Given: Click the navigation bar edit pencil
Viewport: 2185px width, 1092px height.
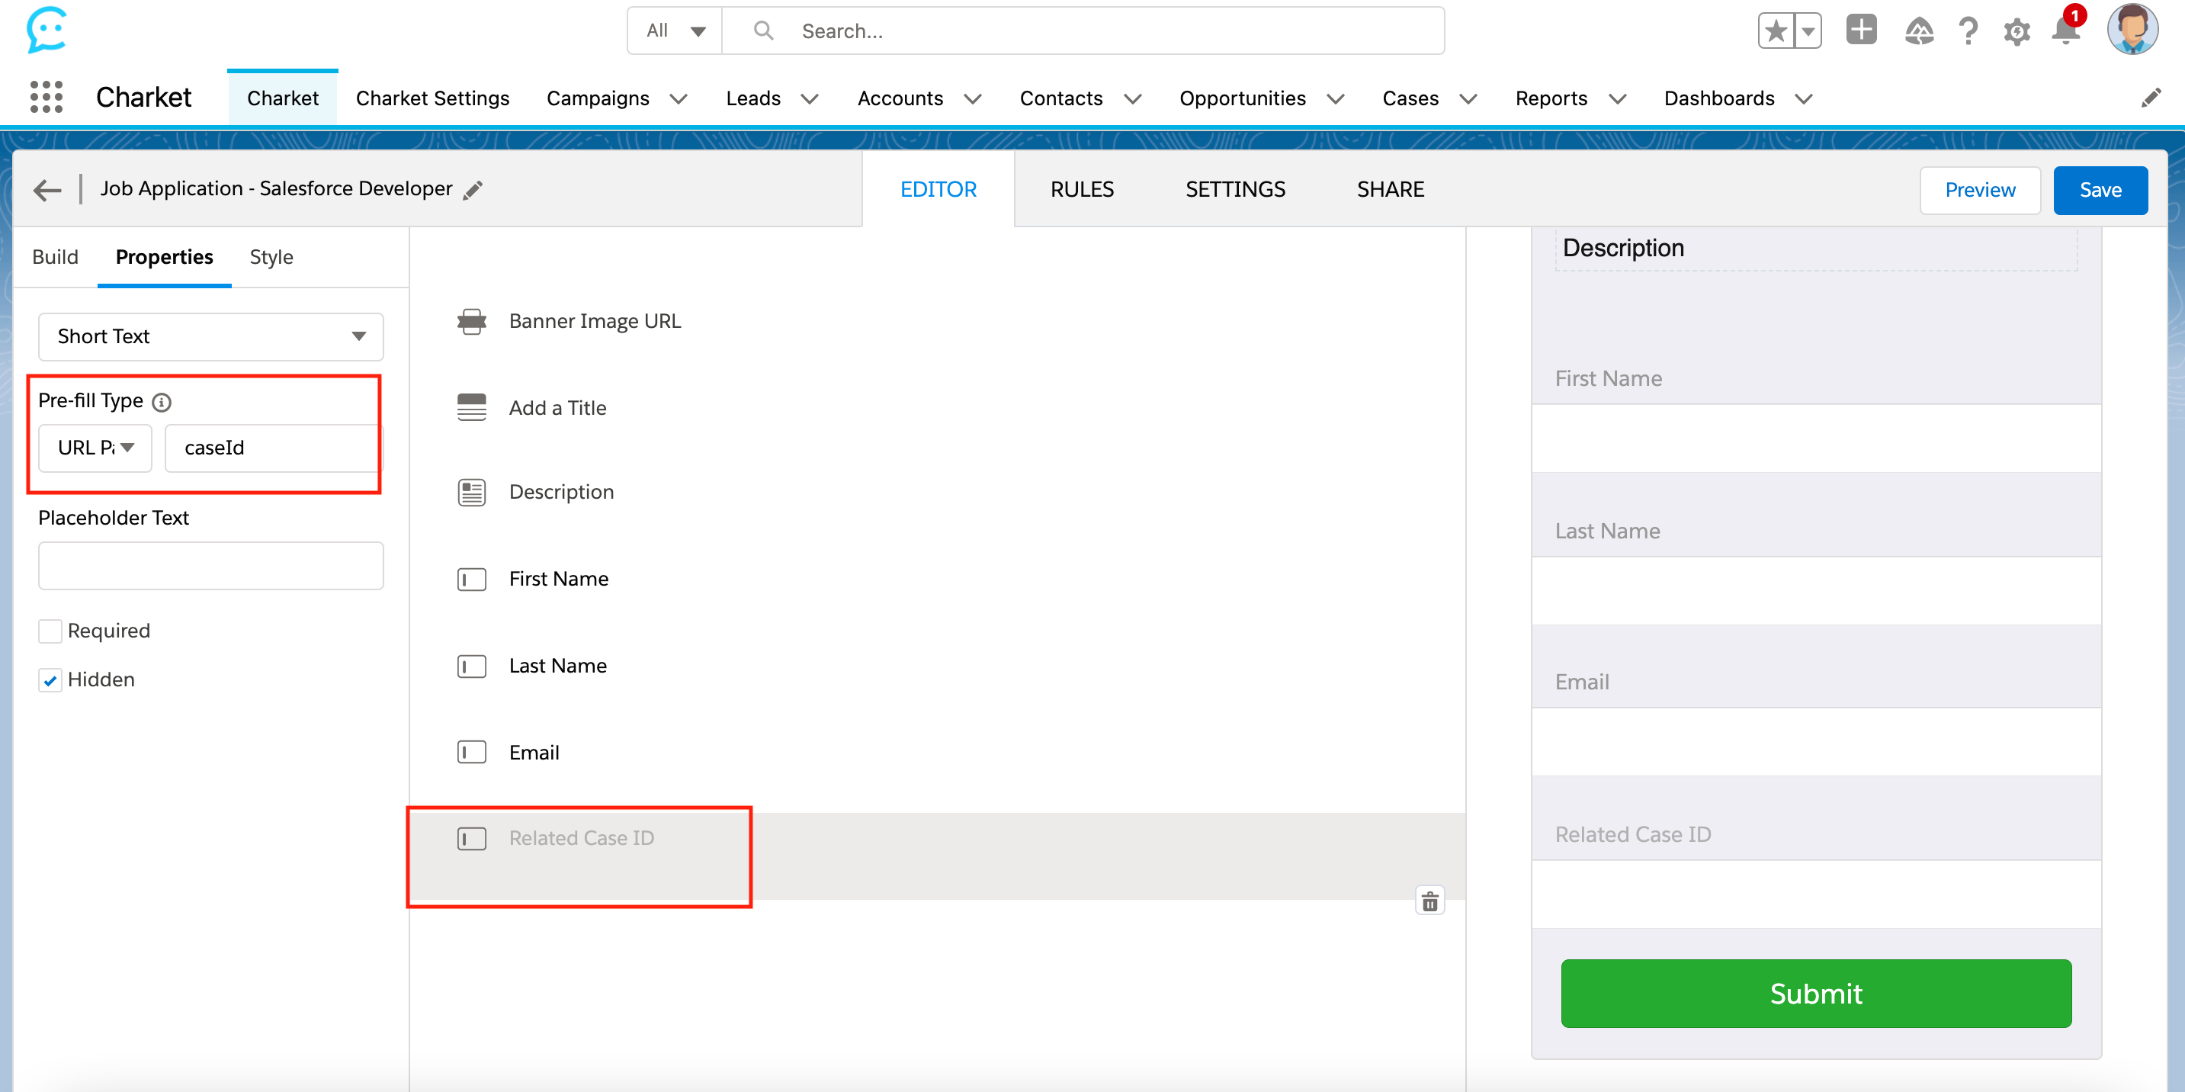Looking at the screenshot, I should pyautogui.click(x=2150, y=98).
